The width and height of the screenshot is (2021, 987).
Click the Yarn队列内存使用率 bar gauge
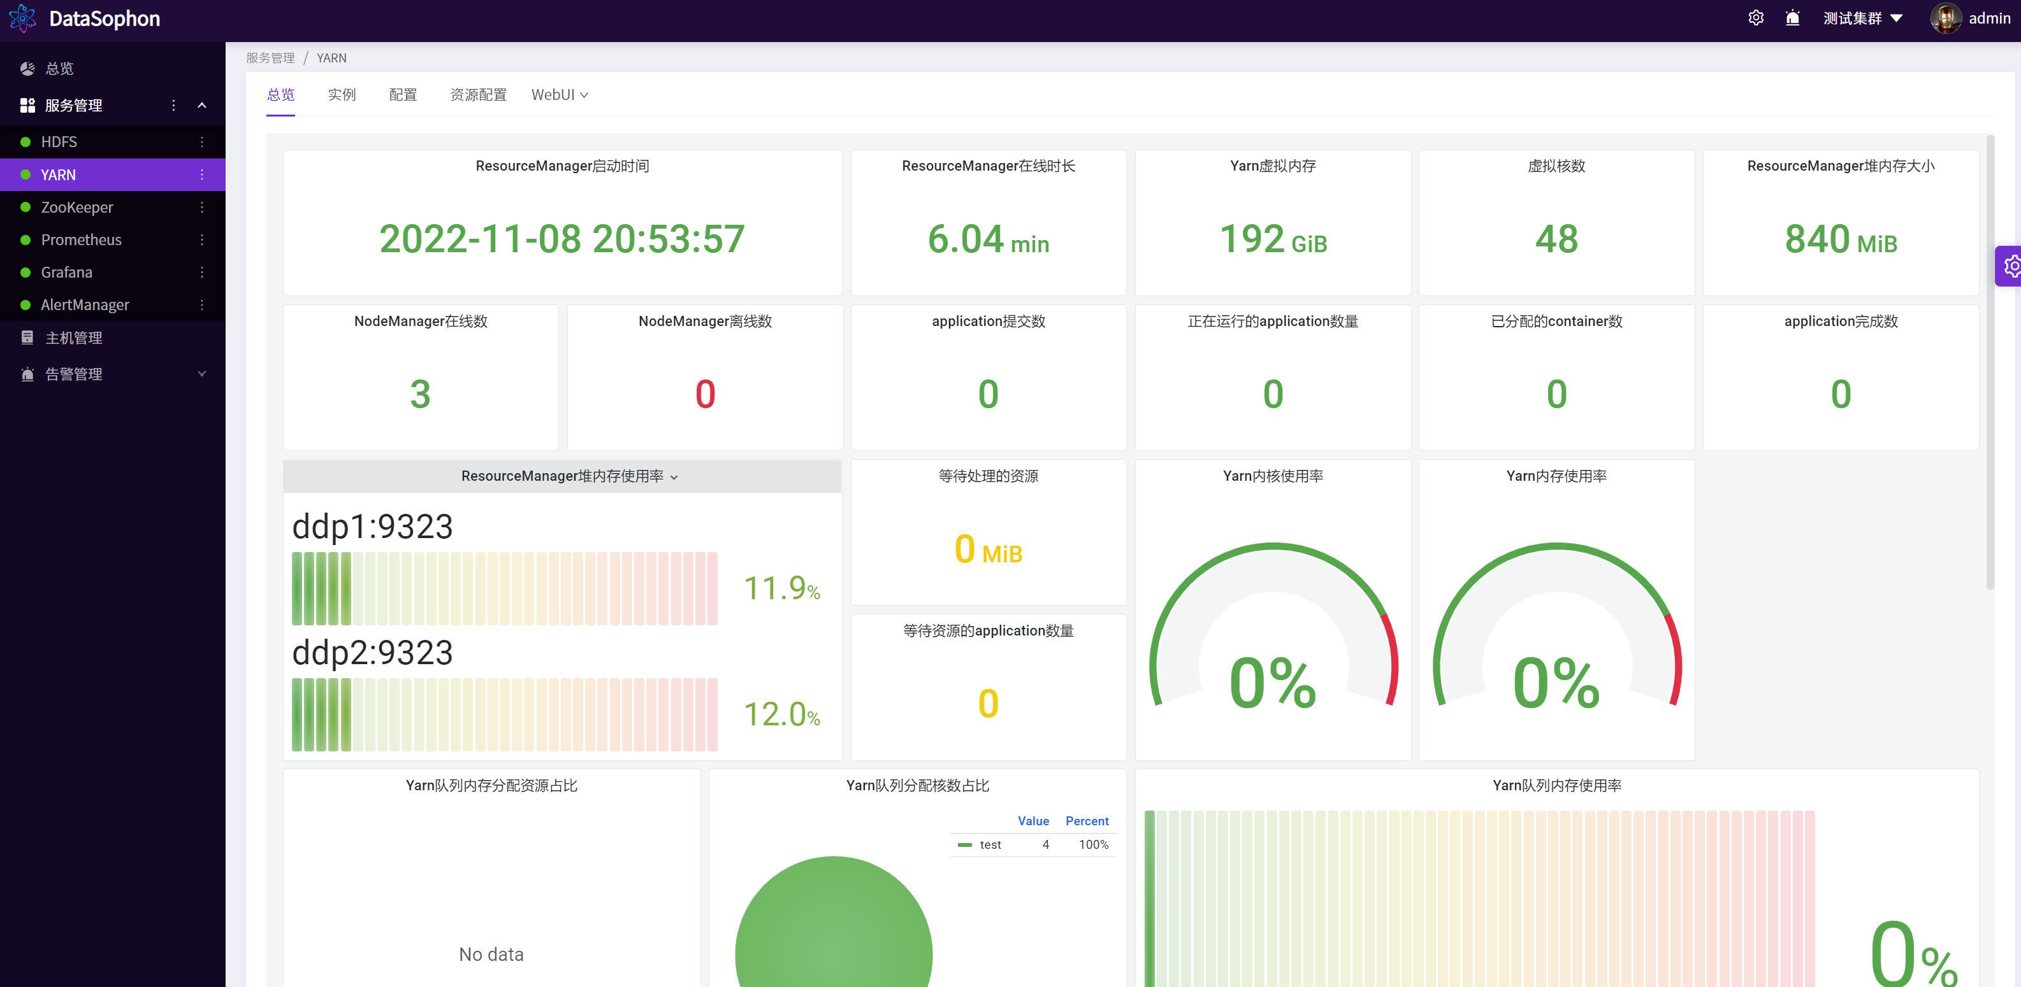(x=1480, y=898)
